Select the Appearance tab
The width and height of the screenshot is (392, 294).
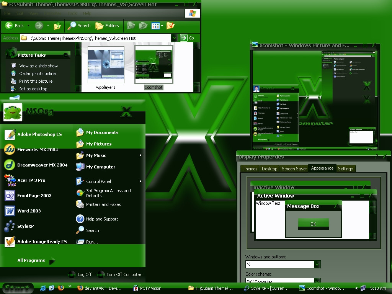(x=322, y=168)
